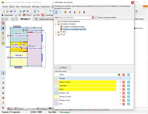The image size is (148, 114).
Task: Collapse the Formation Initiation folder
Action: tap(56, 24)
